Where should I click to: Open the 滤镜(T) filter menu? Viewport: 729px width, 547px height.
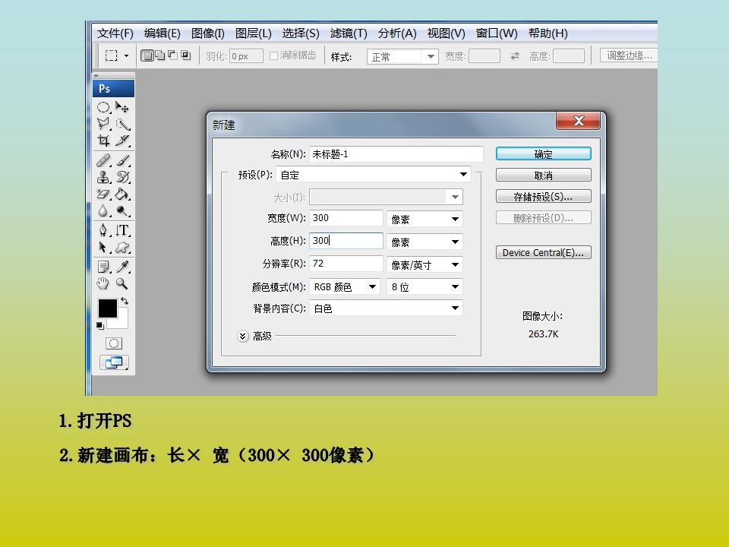tap(349, 33)
